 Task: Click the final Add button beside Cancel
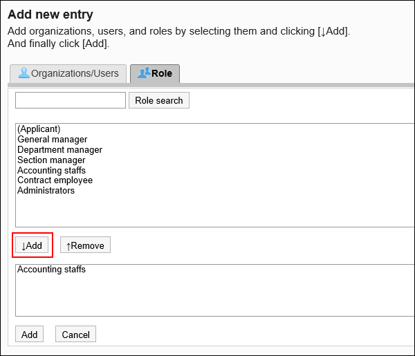(29, 334)
